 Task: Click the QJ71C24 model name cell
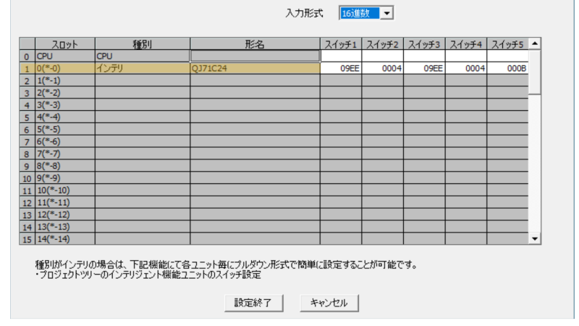pos(255,68)
